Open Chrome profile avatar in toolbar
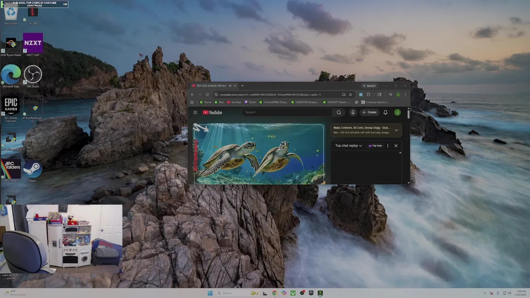Image resolution: width=530 pixels, height=298 pixels. [x=398, y=94]
